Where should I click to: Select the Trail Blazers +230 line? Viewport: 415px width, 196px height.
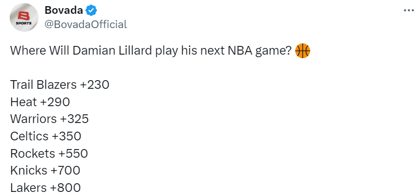[60, 85]
